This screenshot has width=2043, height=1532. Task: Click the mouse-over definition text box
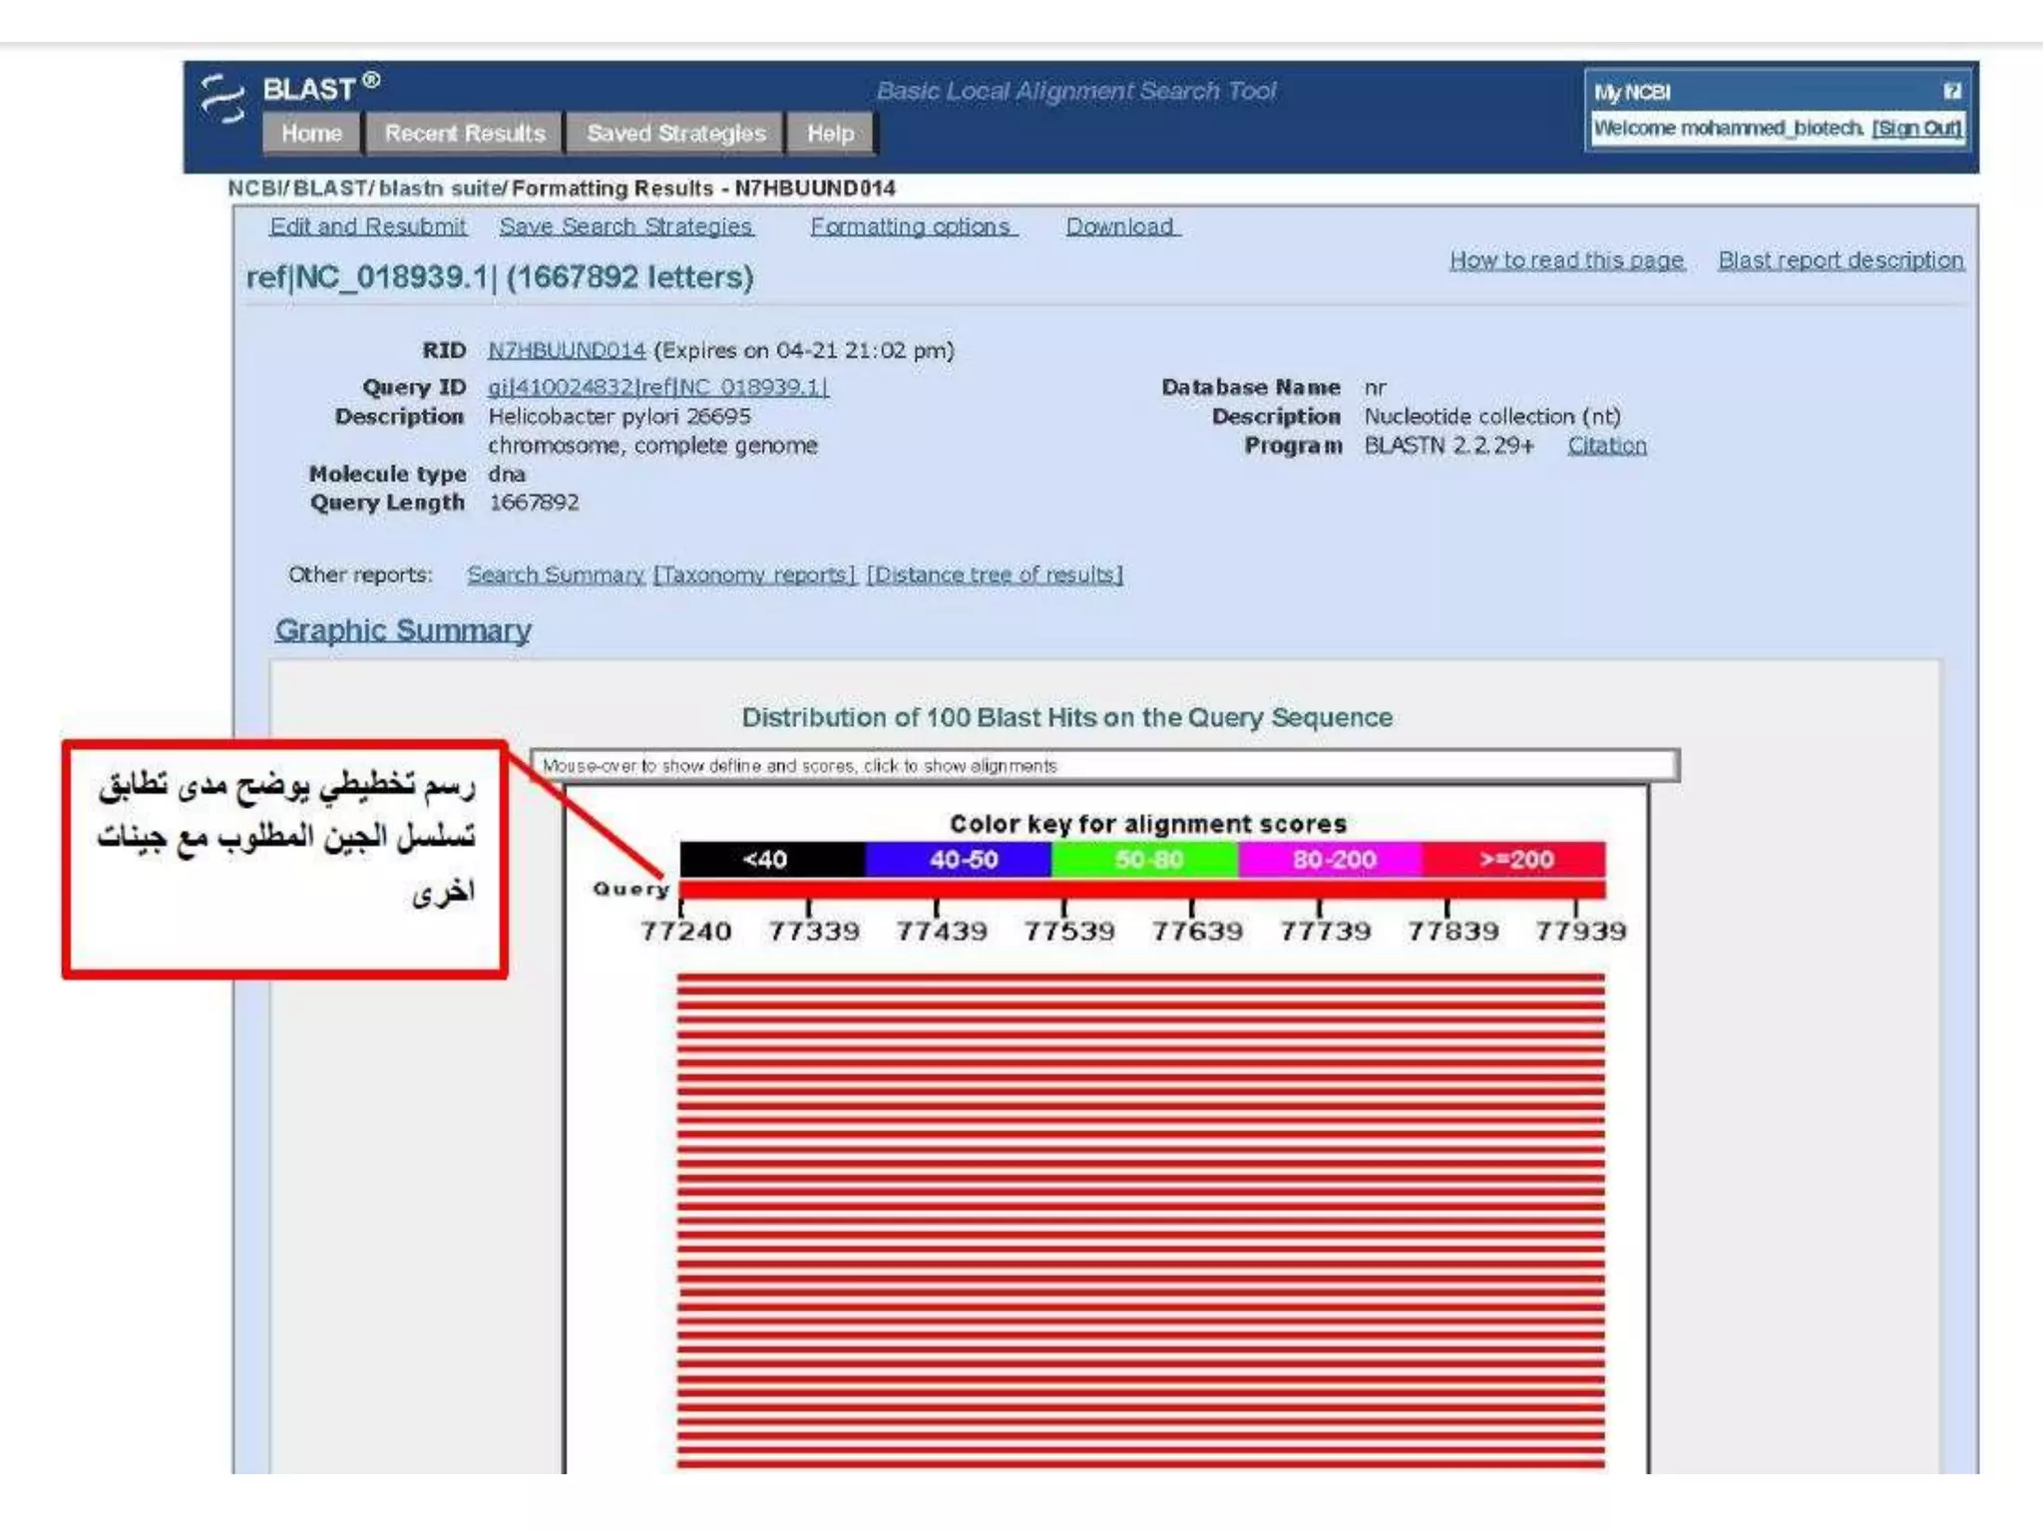[1104, 766]
